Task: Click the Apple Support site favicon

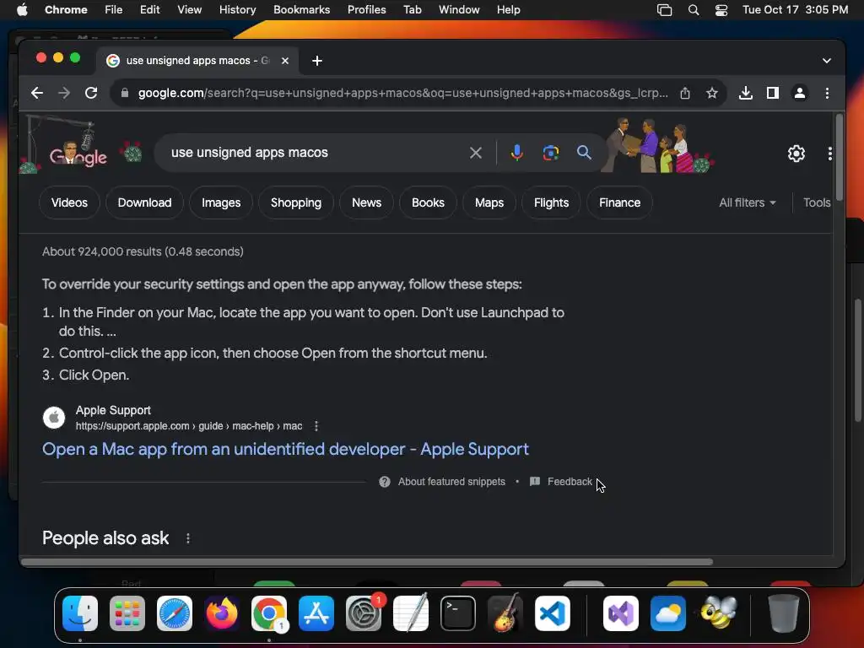Action: click(x=54, y=418)
